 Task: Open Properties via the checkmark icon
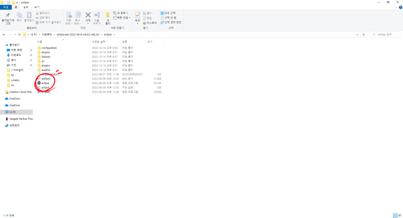(x=138, y=15)
